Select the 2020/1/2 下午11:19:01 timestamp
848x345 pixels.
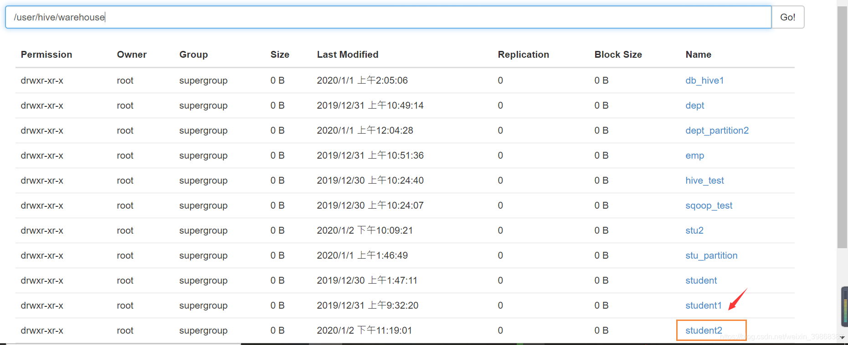click(365, 330)
